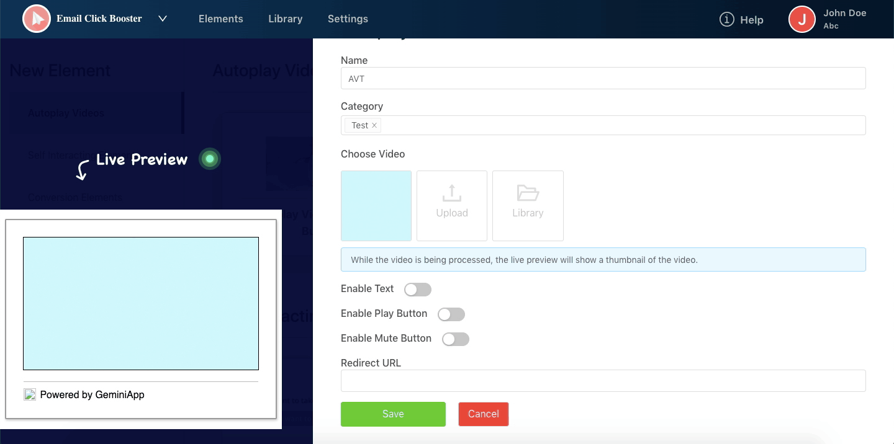Select the light blue video thumbnail

click(376, 206)
